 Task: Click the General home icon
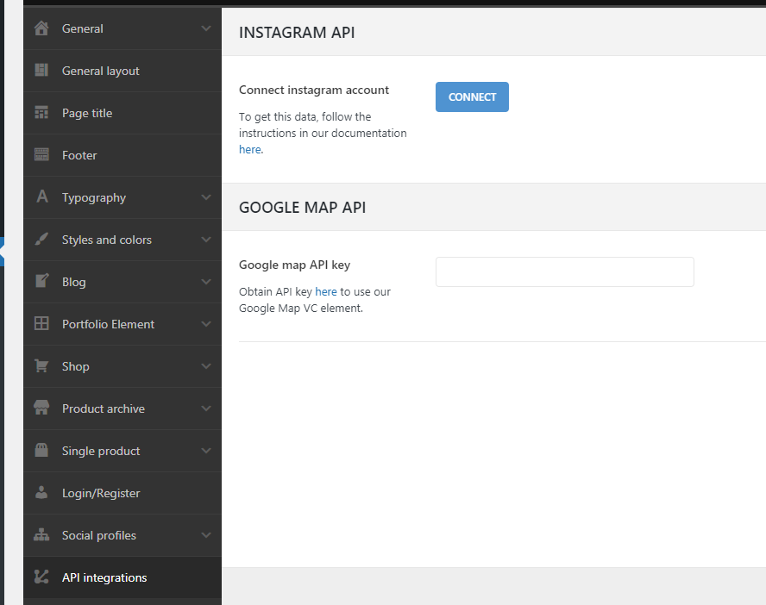pos(41,28)
